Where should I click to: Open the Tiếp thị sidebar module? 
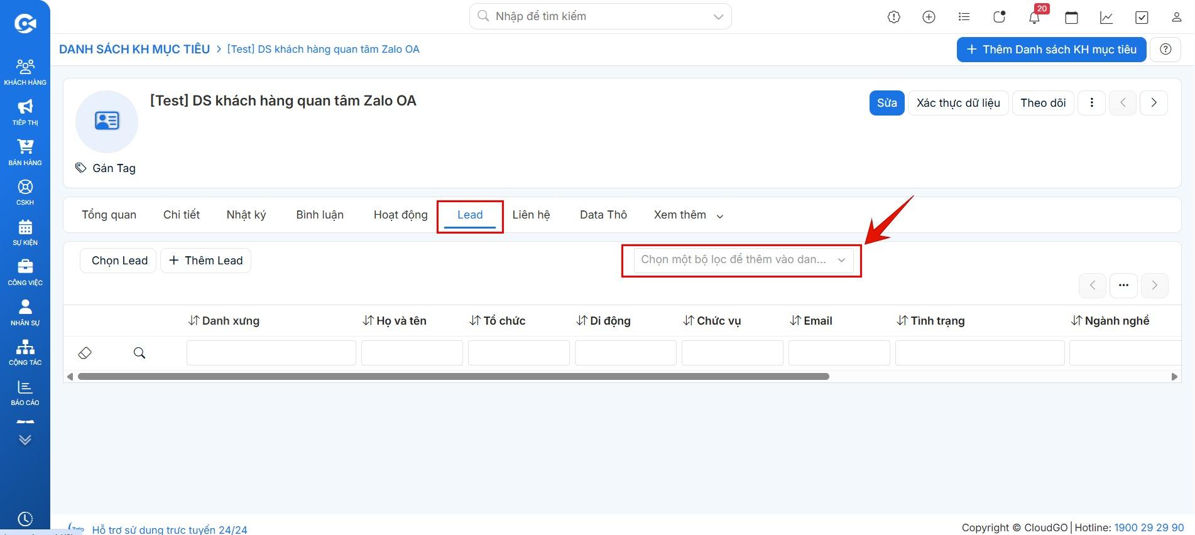pyautogui.click(x=25, y=112)
